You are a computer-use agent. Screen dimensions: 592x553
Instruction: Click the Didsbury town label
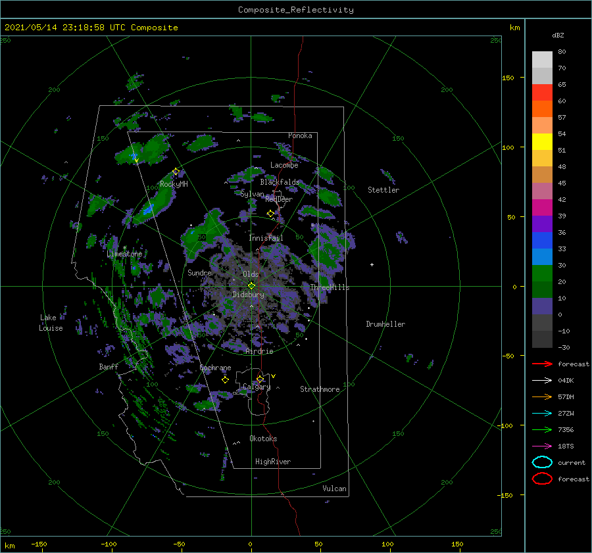tap(249, 295)
